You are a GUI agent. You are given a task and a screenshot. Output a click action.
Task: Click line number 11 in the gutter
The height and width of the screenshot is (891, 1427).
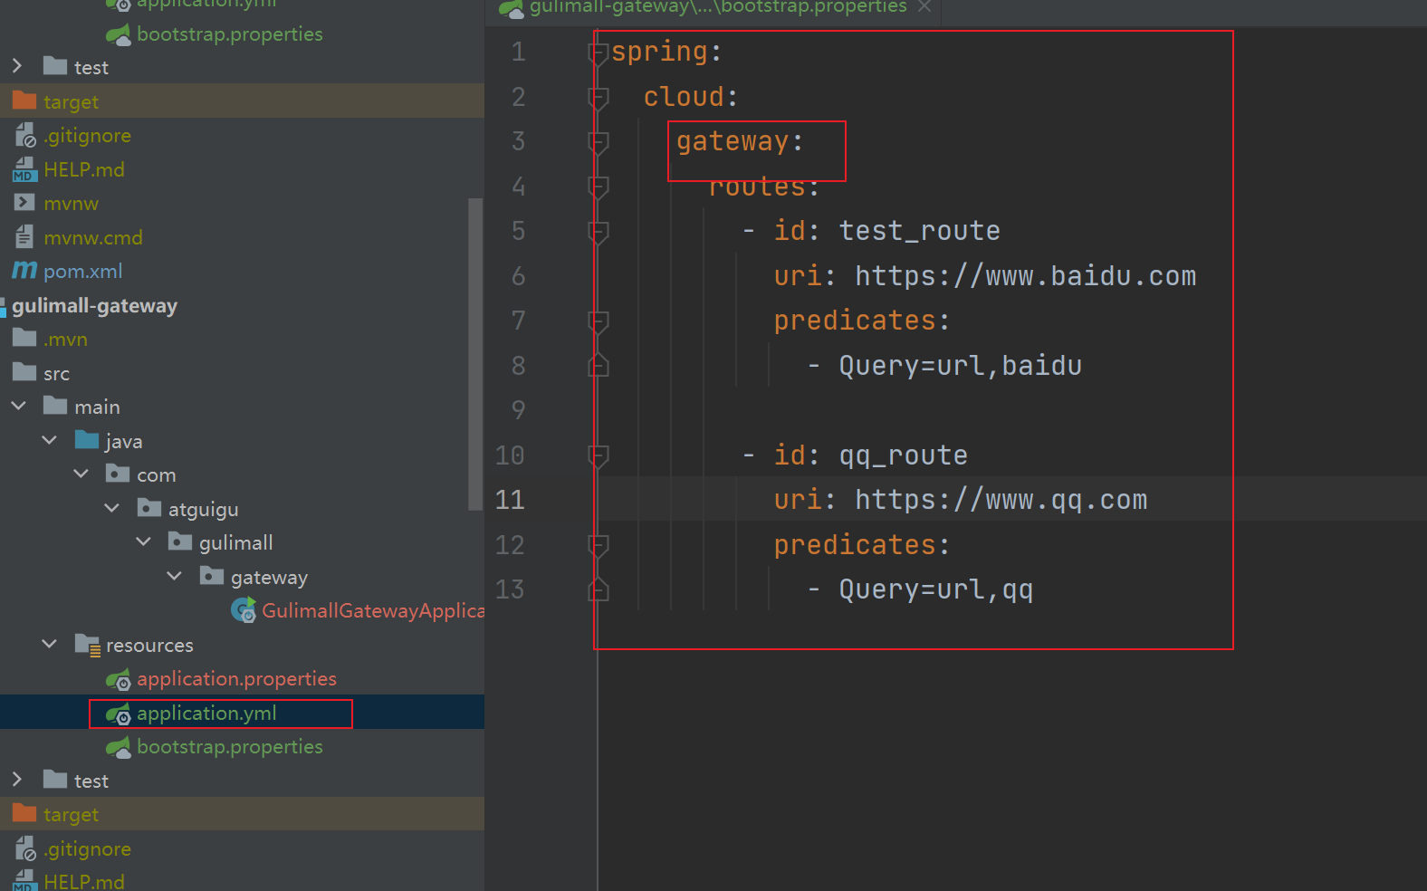pos(510,500)
